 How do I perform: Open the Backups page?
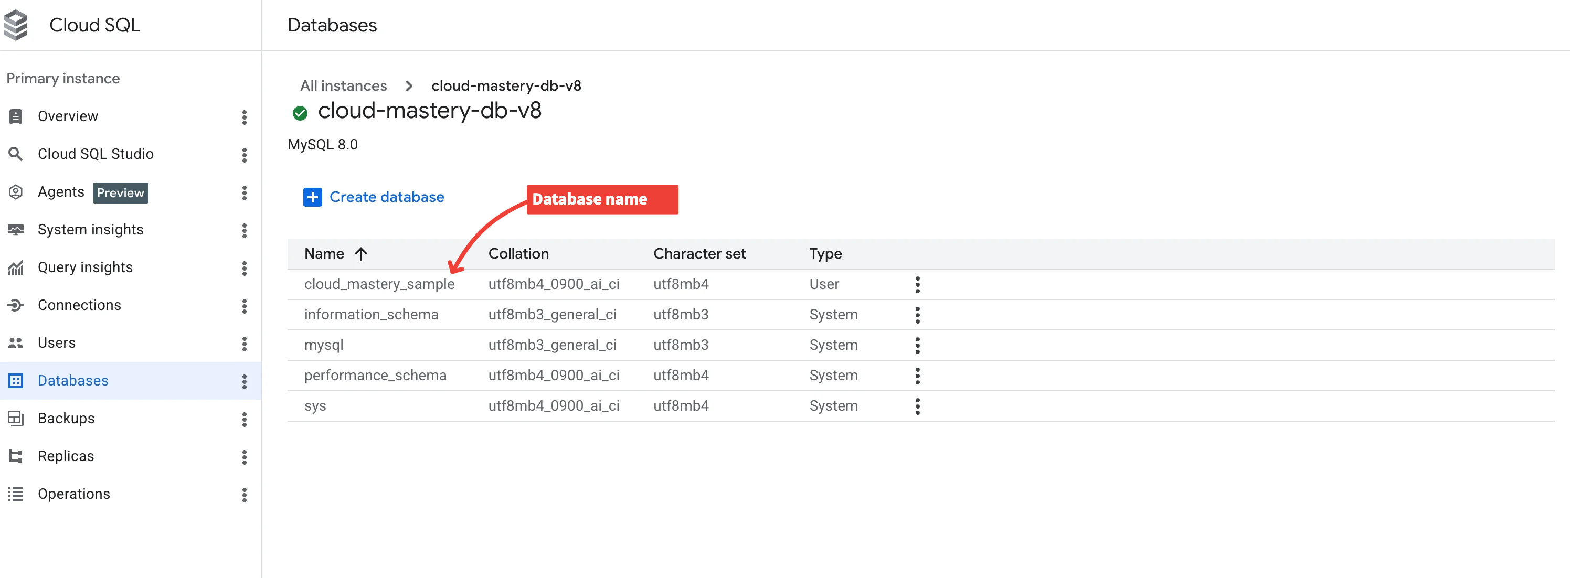[67, 419]
